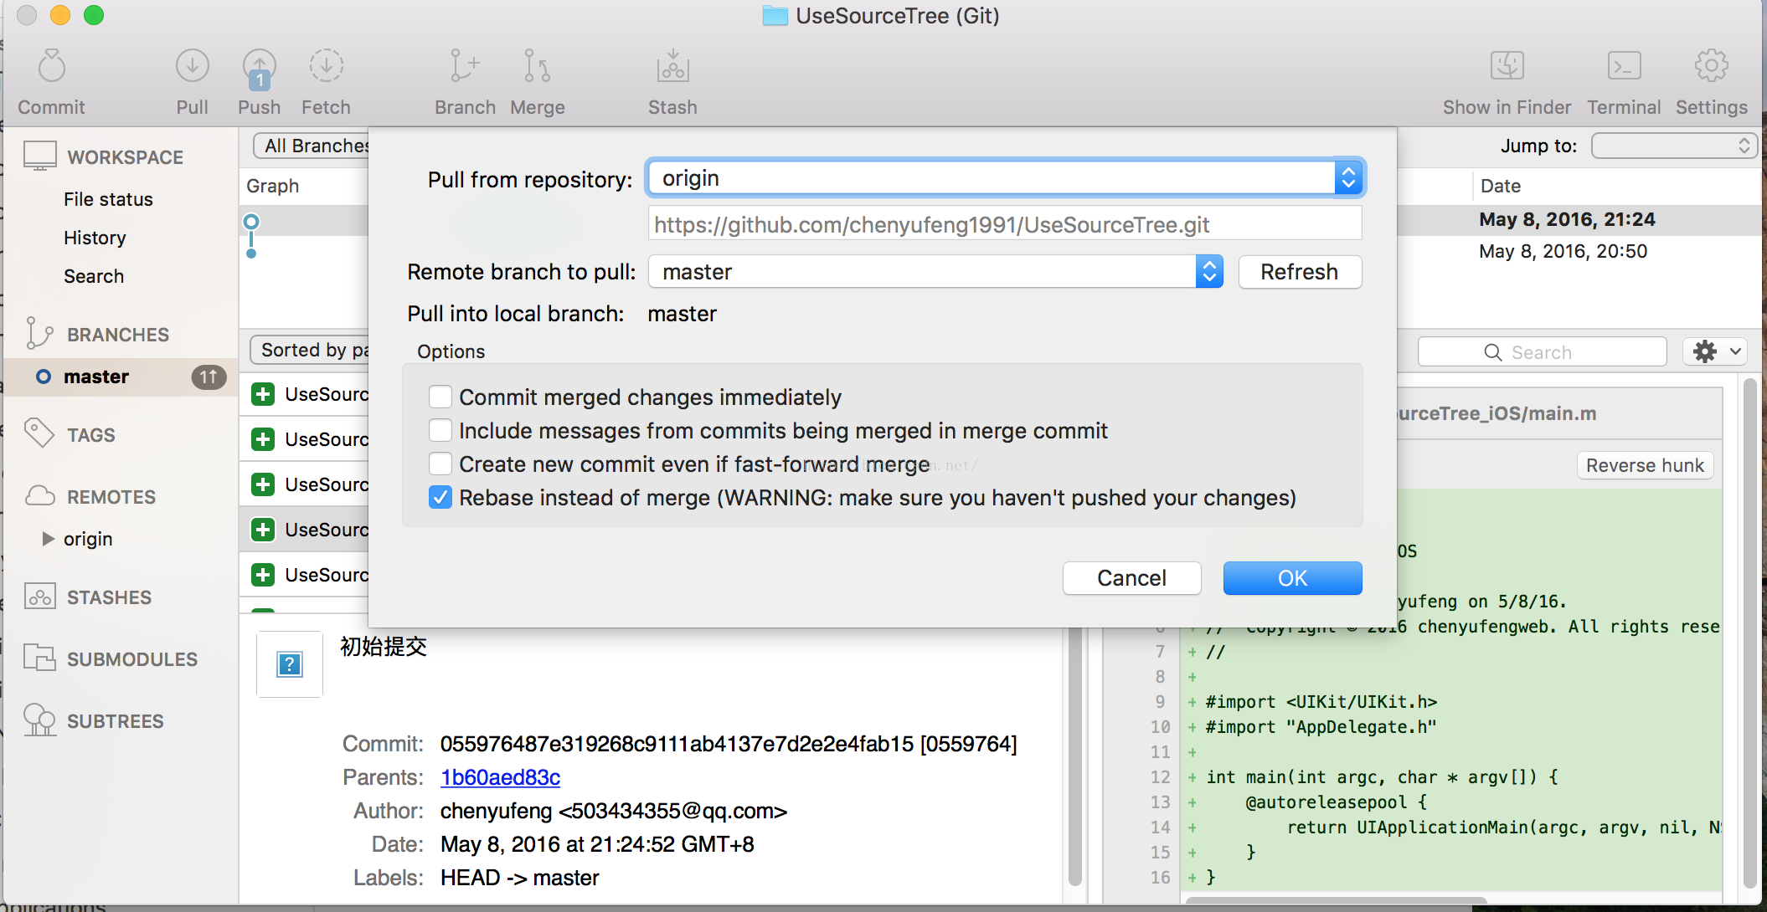Enable Commit merged changes immediately

pyautogui.click(x=440, y=397)
